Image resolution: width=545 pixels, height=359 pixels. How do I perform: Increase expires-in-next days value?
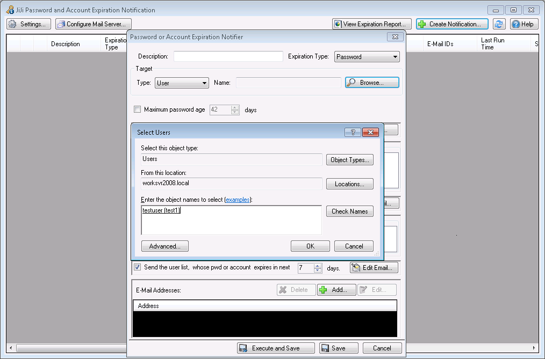point(317,266)
